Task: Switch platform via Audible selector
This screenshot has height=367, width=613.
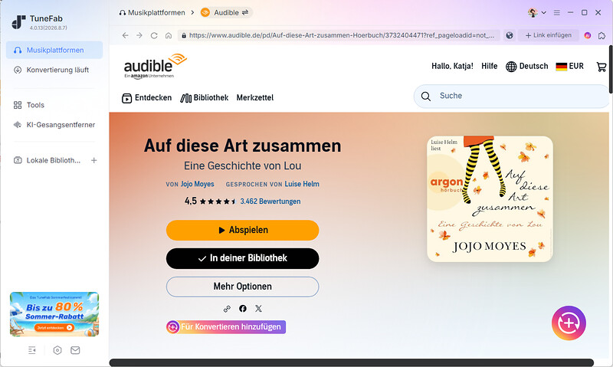Action: click(x=226, y=12)
